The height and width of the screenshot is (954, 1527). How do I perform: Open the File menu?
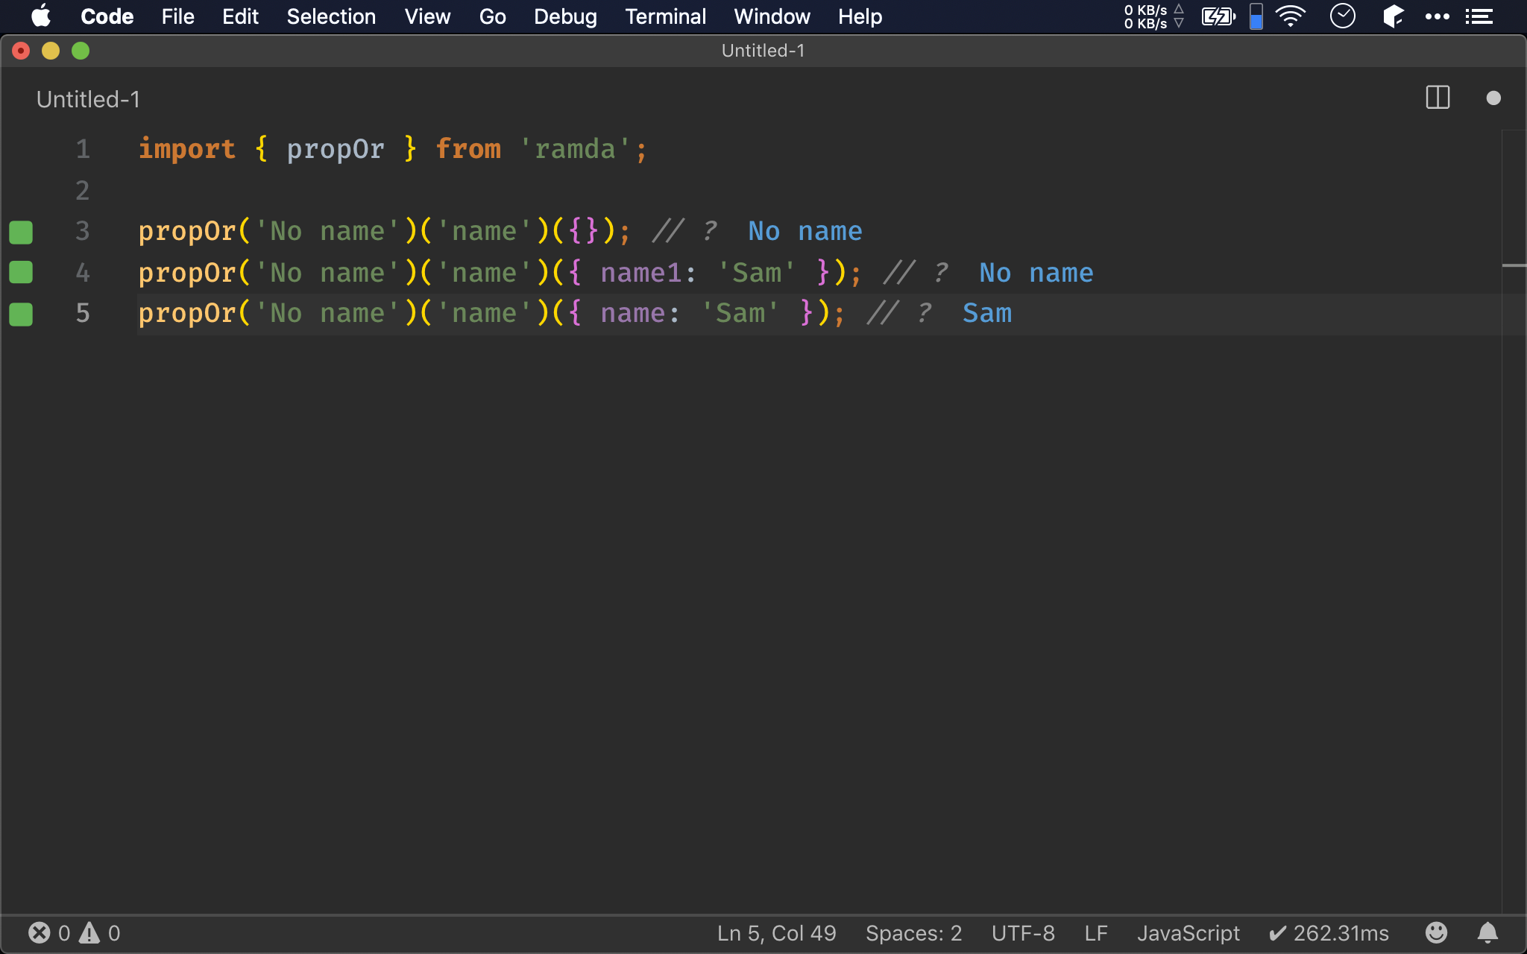(x=177, y=16)
